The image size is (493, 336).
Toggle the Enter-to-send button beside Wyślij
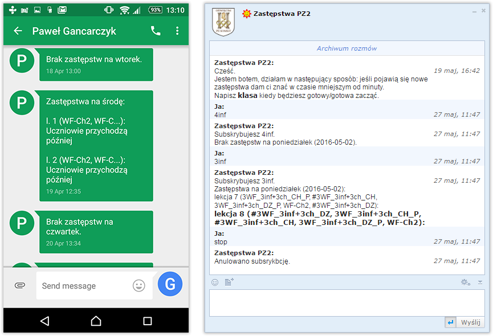tap(450, 323)
